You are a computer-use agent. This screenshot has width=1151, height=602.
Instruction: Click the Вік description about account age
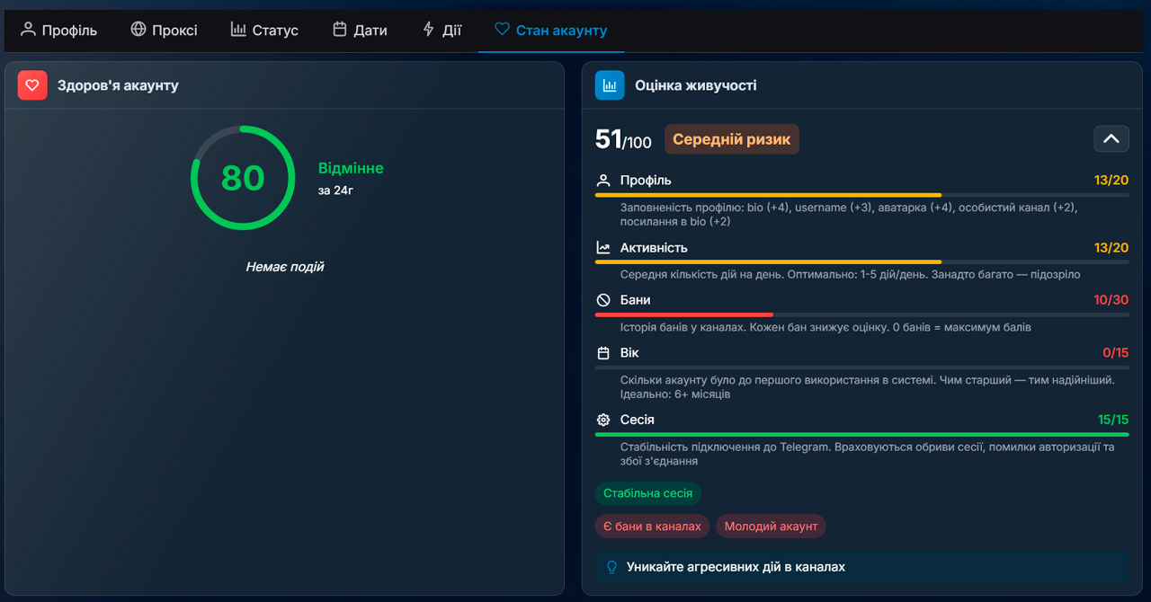[868, 387]
